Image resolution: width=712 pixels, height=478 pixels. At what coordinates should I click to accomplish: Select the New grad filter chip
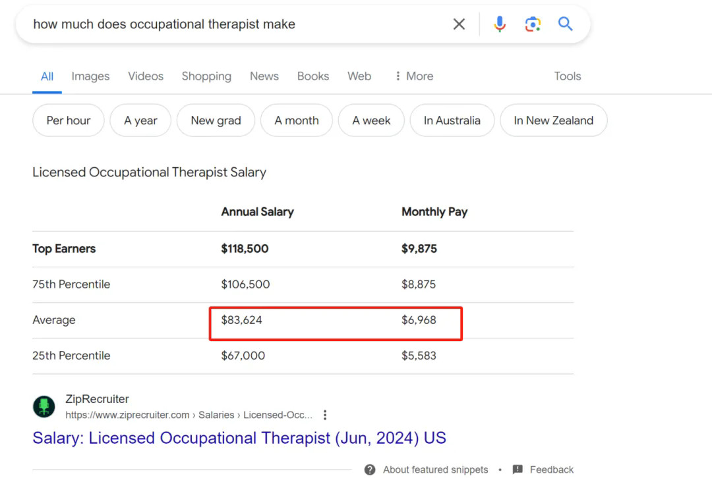216,120
